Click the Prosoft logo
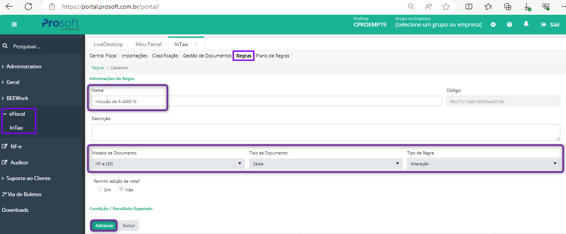This screenshot has height=234, width=566. pyautogui.click(x=61, y=24)
